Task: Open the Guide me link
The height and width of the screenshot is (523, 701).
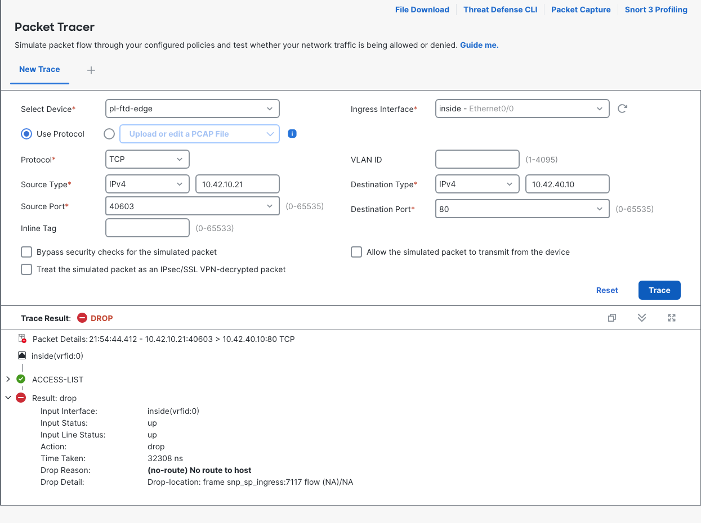Action: [479, 45]
